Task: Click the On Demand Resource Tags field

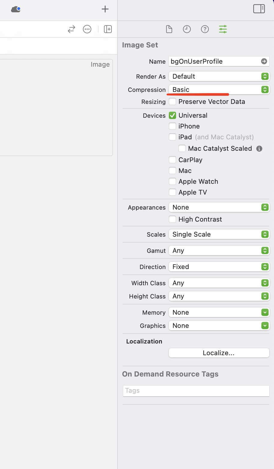Action: point(196,391)
